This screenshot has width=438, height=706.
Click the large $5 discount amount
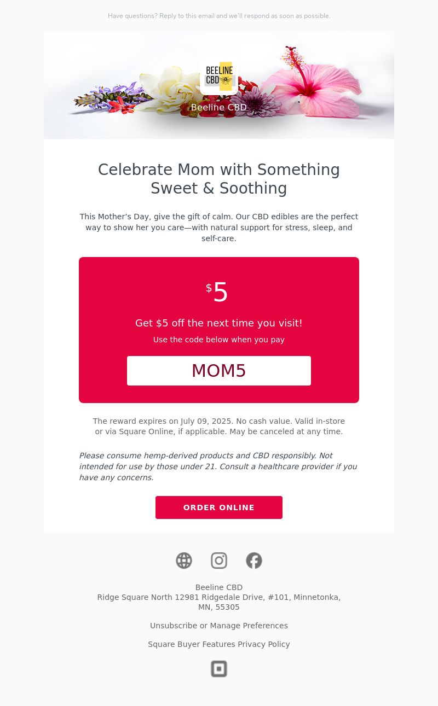pos(219,292)
